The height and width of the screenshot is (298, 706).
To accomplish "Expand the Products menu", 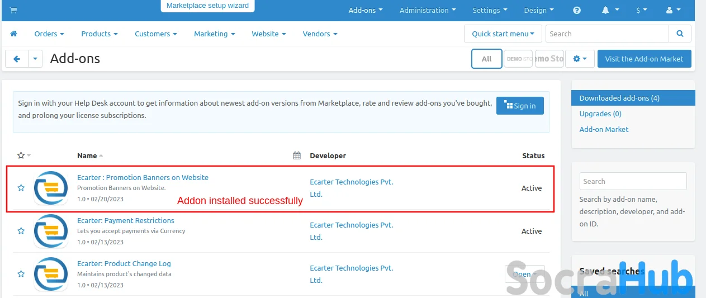I will coord(99,34).
